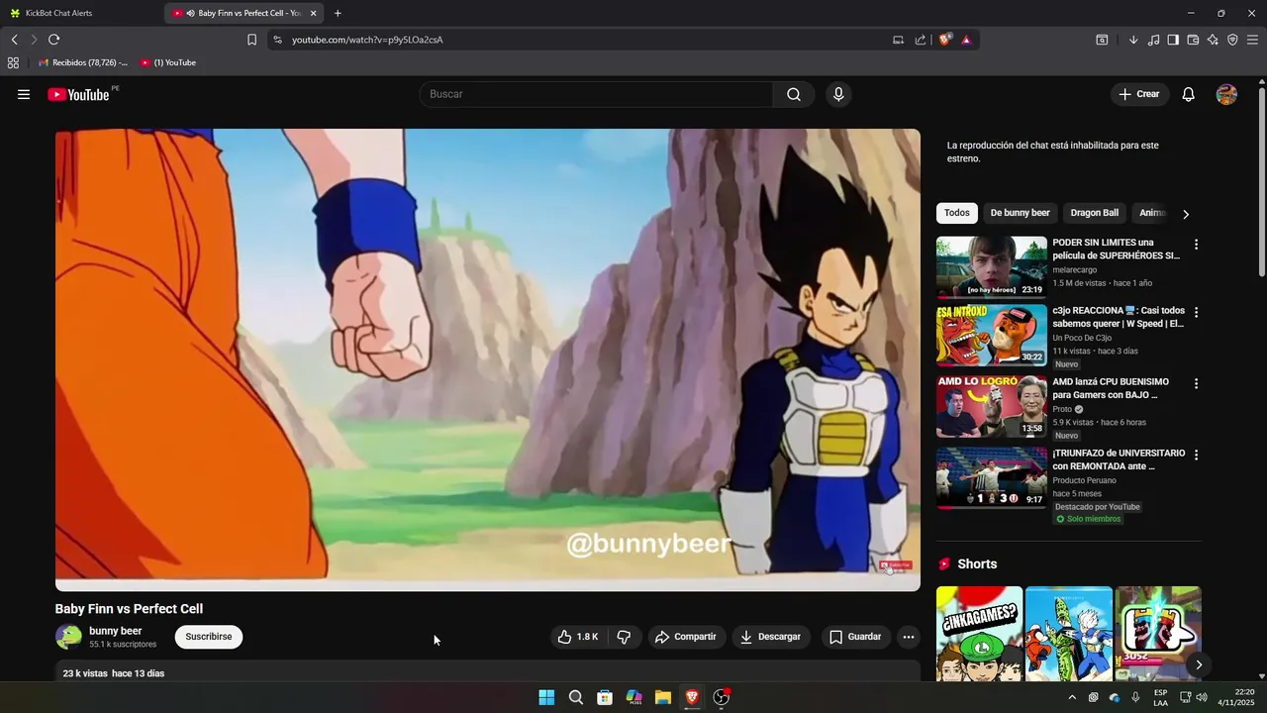Screen dimensions: 1267x713
Task: Start voice search with microphone icon
Action: coord(838,94)
